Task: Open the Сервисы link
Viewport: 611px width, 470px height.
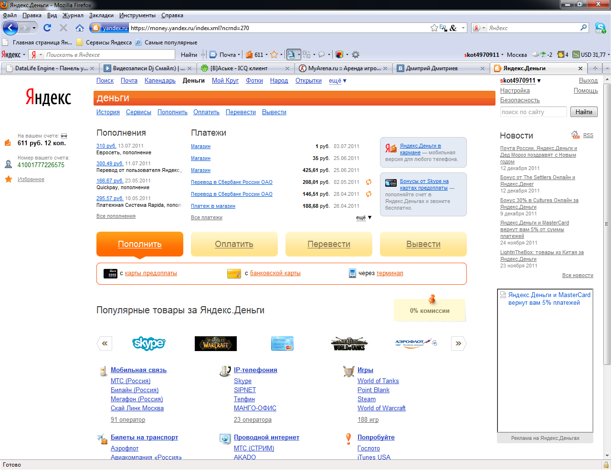Action: [139, 112]
